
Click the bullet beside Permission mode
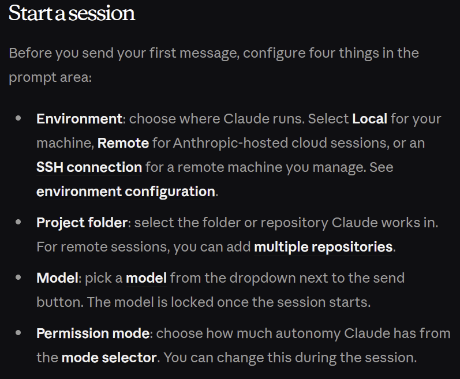[19, 333]
